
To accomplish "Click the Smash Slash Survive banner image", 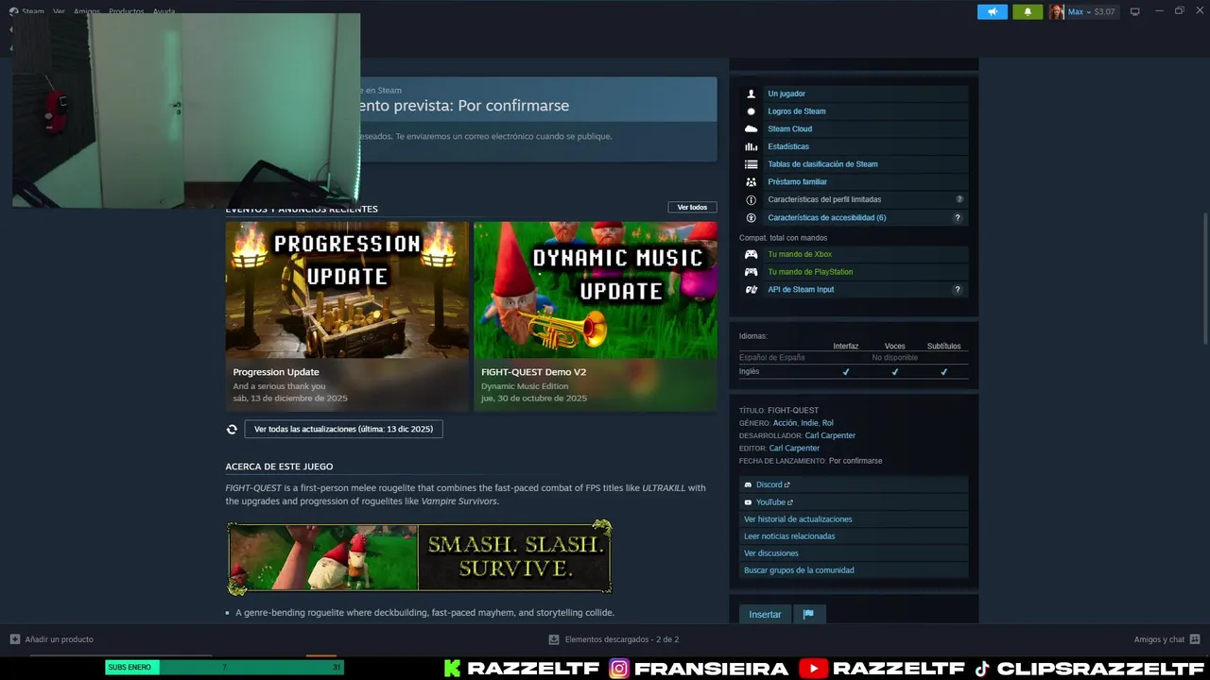I will [420, 557].
